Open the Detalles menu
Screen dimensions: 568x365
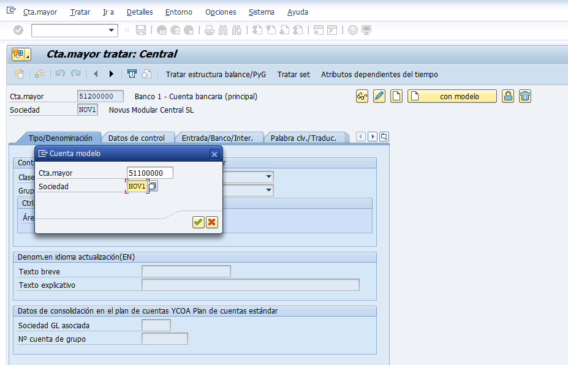[140, 12]
